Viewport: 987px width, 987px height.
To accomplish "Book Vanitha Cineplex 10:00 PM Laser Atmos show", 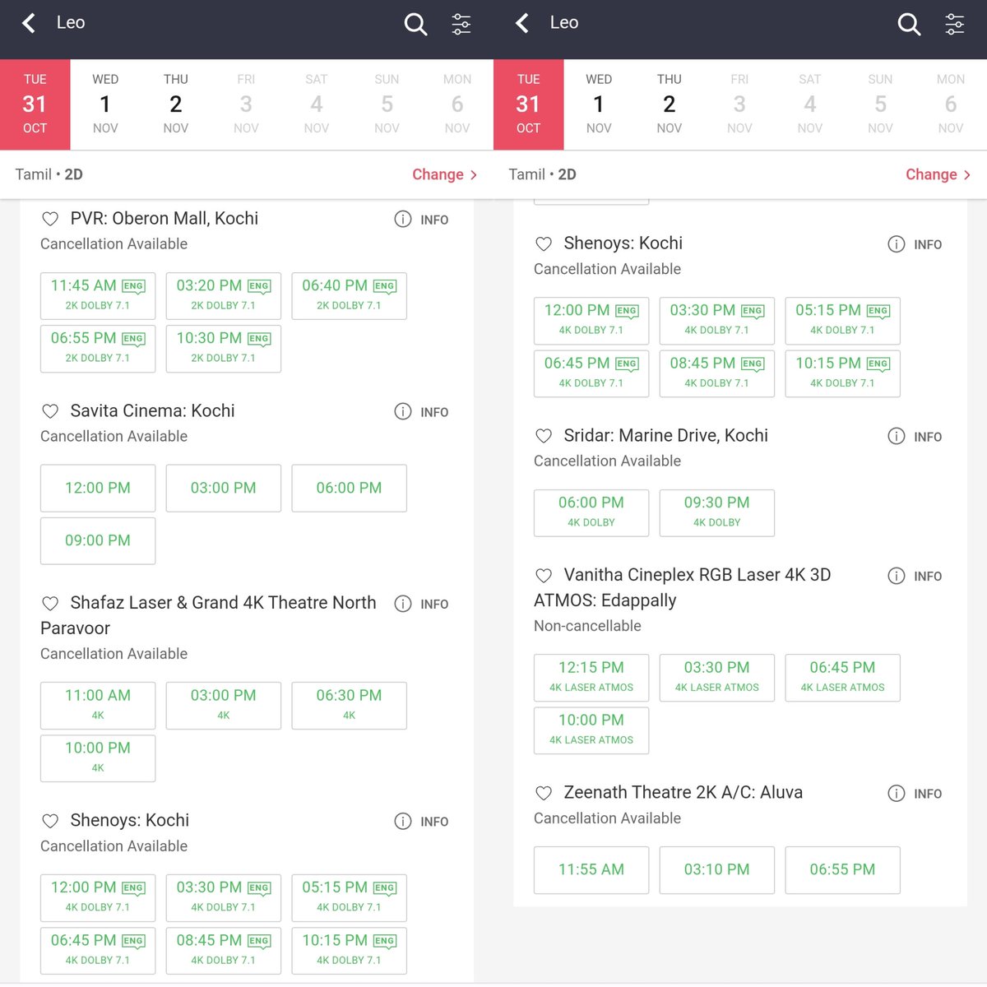I will tap(591, 730).
